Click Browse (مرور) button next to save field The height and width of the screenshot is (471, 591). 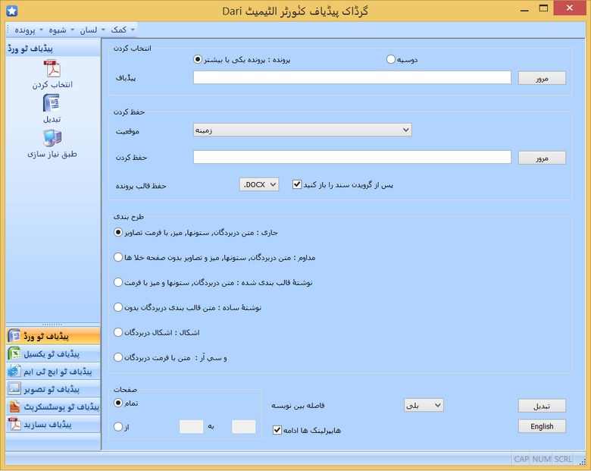coord(542,158)
